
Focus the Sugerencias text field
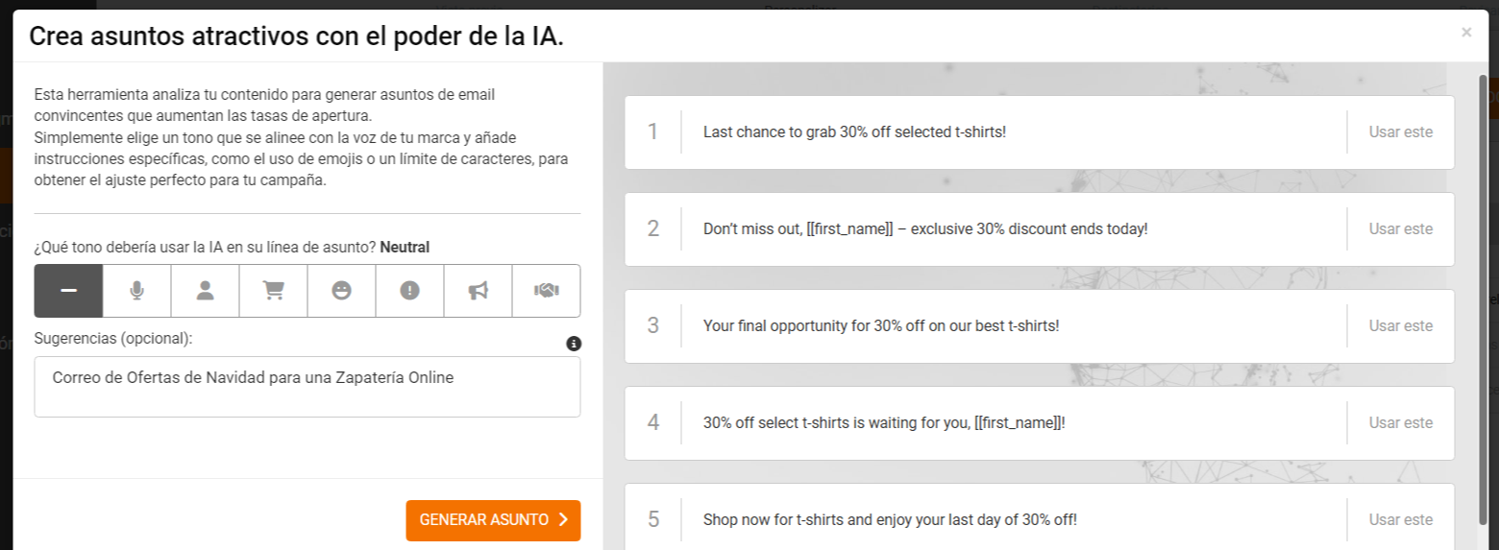click(307, 387)
